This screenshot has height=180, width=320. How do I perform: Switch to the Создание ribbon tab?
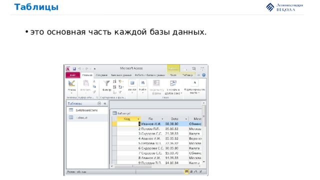[x=101, y=75]
